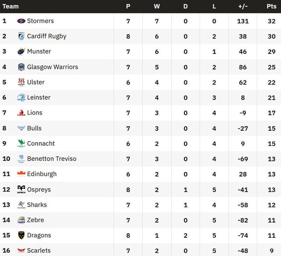Image resolution: width=281 pixels, height=256 pixels.
Task: Click the Glasgow Warriors logo
Action: click(x=21, y=67)
